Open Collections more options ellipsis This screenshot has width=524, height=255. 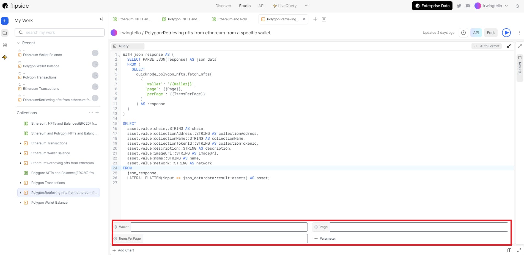point(91,112)
